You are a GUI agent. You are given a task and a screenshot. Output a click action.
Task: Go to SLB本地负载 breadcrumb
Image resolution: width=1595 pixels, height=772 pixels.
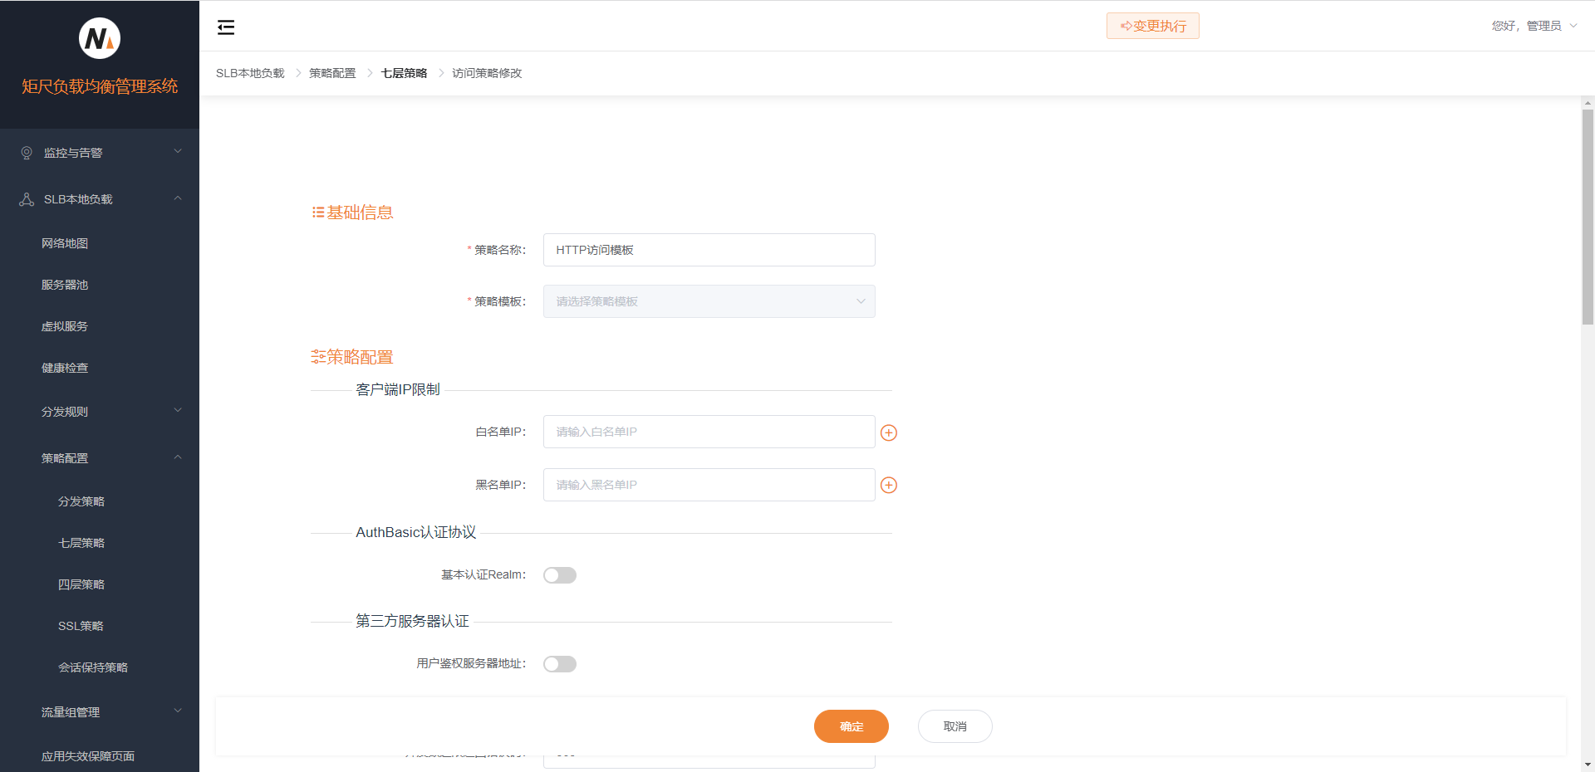(250, 73)
